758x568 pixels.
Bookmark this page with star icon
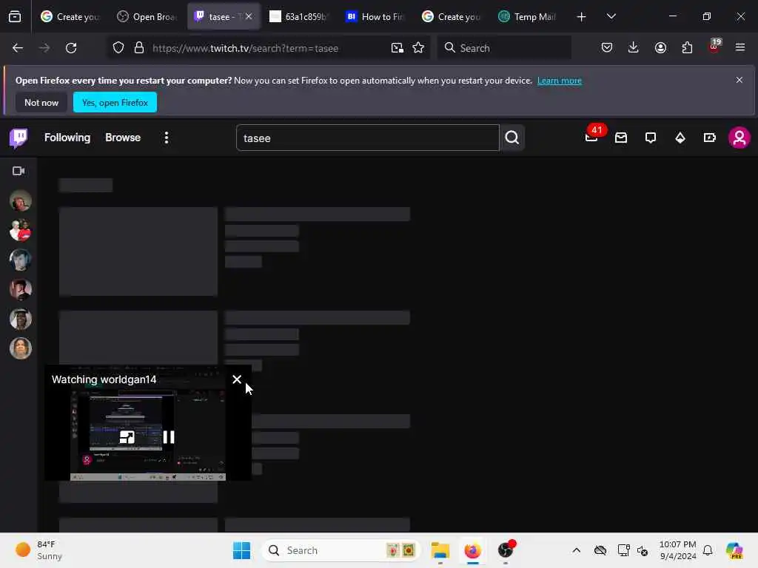click(x=418, y=48)
